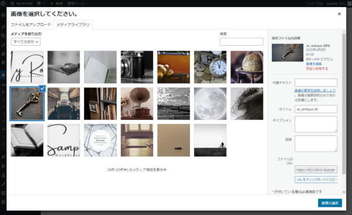This screenshot has height=215, width=352.
Task: Click the 検索 search field
Action: click(x=241, y=42)
